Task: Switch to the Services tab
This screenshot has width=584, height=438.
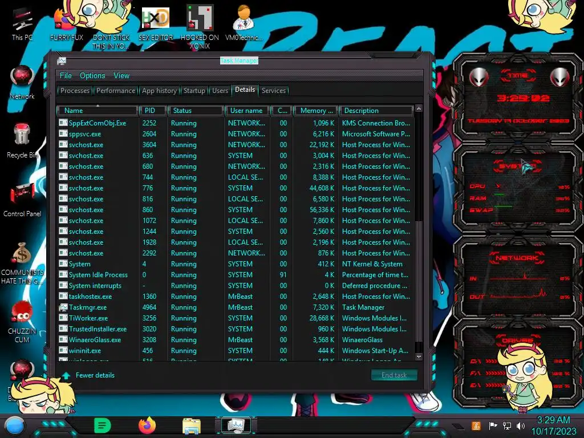Action: [273, 91]
